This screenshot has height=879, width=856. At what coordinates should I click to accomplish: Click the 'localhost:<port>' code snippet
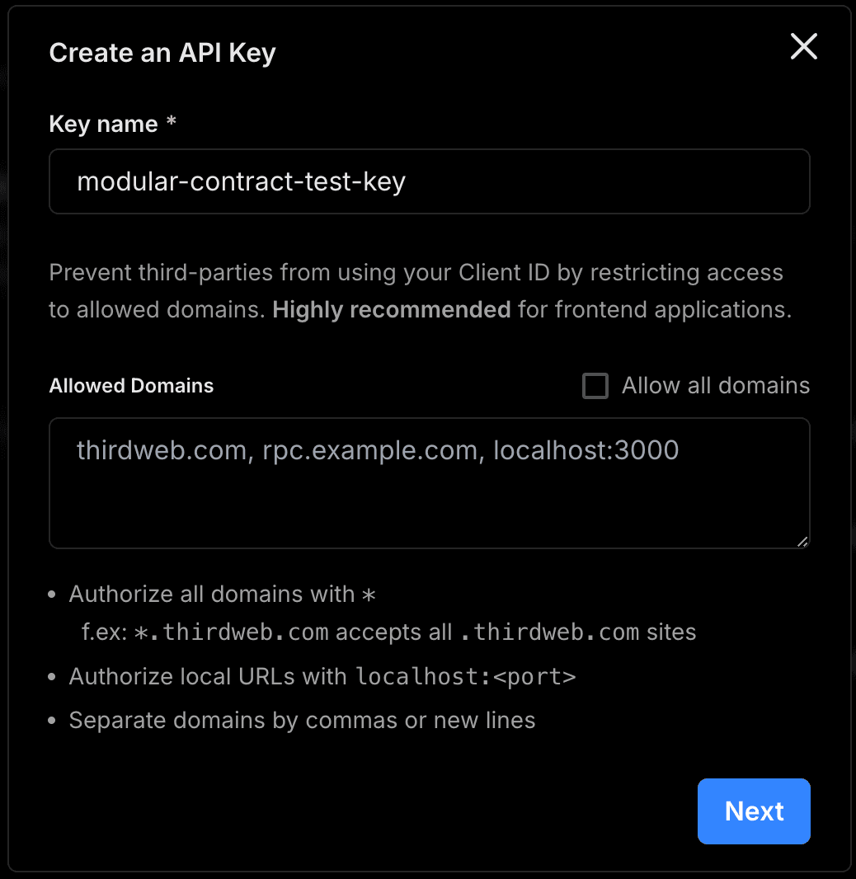(x=466, y=677)
